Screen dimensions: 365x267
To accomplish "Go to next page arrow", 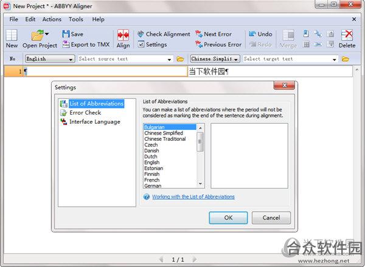I will 195,259.
